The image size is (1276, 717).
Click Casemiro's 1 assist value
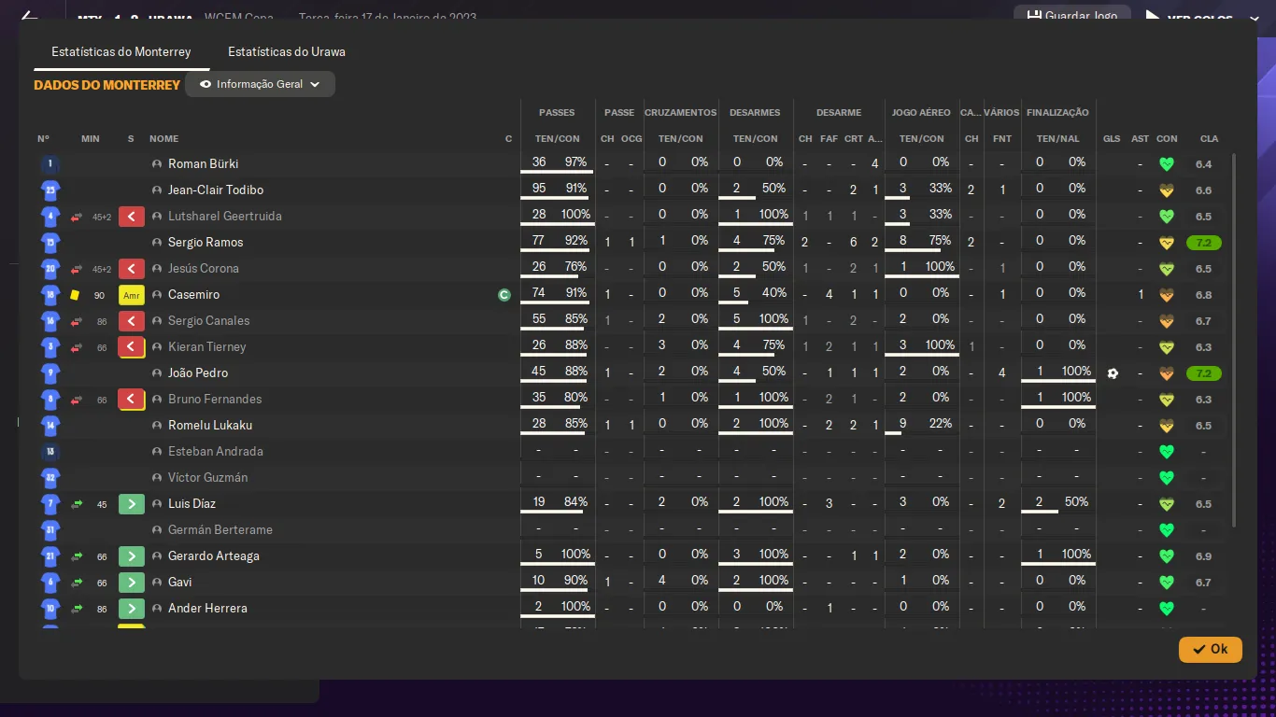point(1141,295)
